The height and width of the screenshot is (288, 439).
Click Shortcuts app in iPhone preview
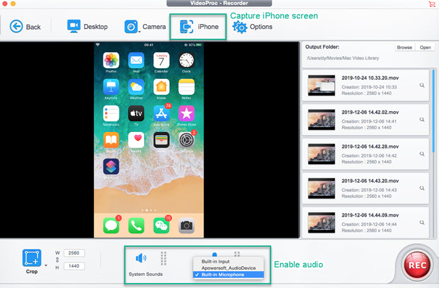(x=111, y=167)
